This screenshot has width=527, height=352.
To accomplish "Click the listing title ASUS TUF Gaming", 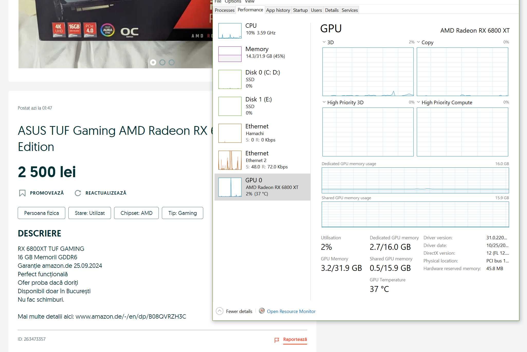I will click(115, 139).
